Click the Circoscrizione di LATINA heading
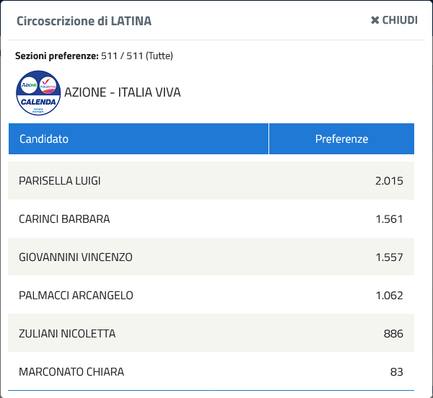Image resolution: width=433 pixels, height=398 pixels. pyautogui.click(x=84, y=21)
